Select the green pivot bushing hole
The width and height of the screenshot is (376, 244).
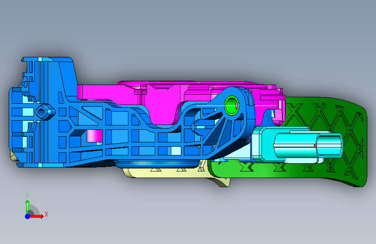pyautogui.click(x=232, y=105)
